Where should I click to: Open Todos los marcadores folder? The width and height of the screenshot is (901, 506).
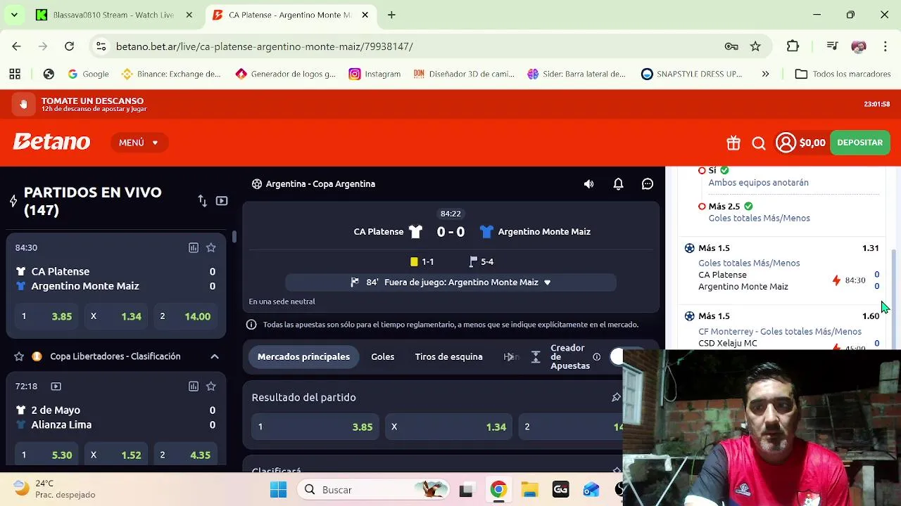(x=843, y=74)
